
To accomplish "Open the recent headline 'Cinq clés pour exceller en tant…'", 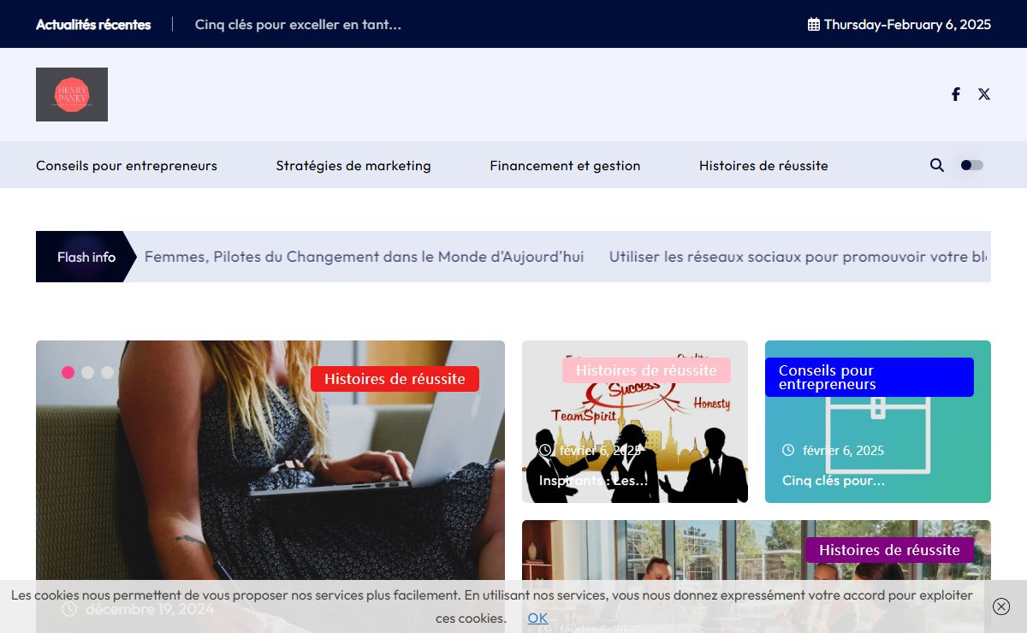I will coord(298,24).
